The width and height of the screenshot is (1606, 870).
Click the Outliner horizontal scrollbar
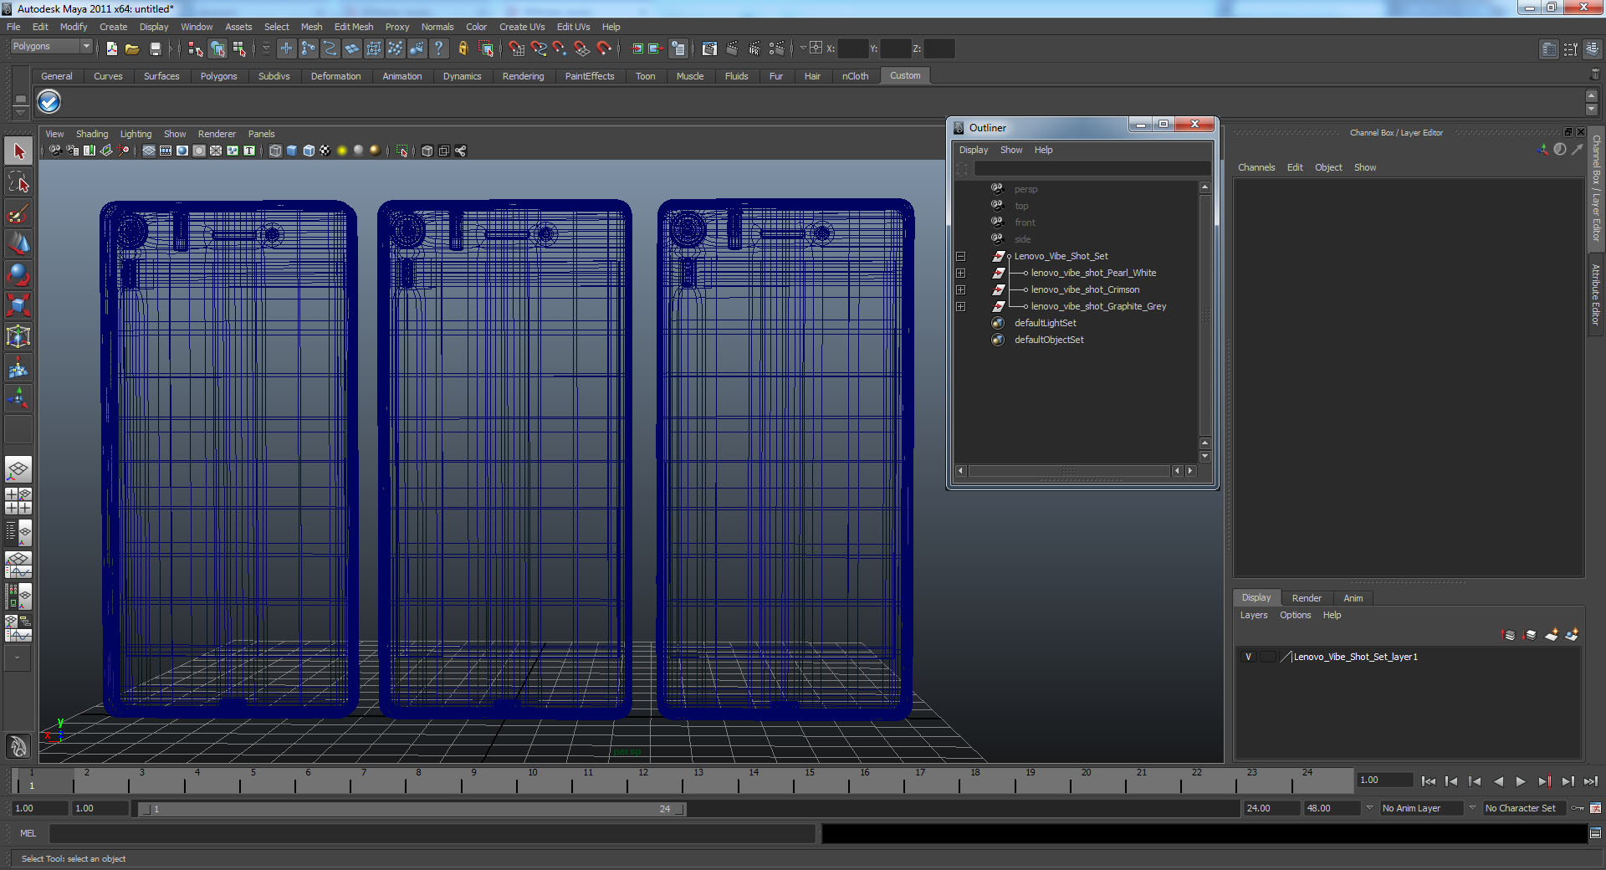[x=1070, y=471]
